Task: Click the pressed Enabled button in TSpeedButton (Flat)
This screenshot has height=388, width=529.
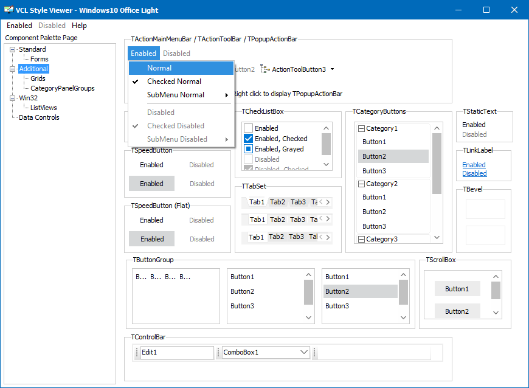Action: [152, 239]
